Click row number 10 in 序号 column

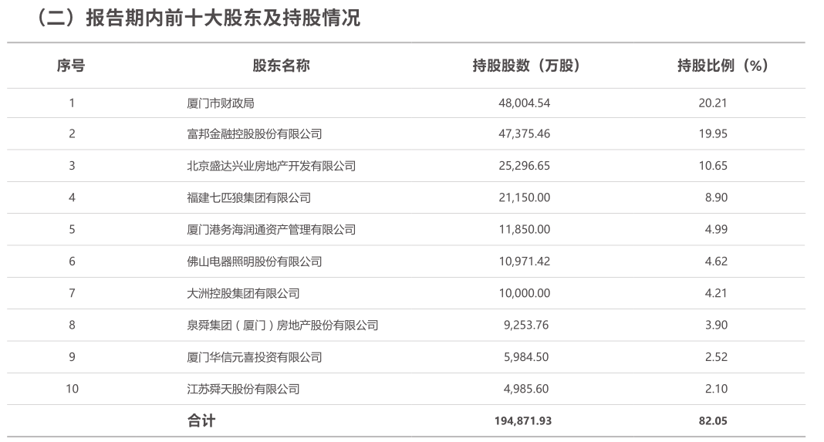72,389
